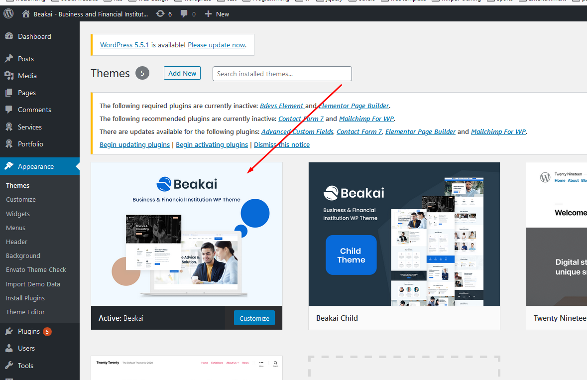Click Contact Form 7 in recommended plugins
The height and width of the screenshot is (380, 587).
pos(301,119)
